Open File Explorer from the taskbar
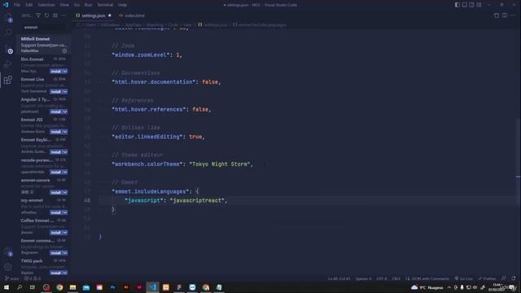 tap(72, 287)
